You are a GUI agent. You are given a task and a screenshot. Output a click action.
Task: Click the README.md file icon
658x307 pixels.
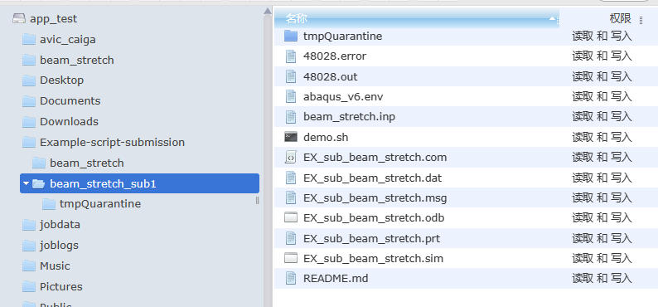click(291, 278)
